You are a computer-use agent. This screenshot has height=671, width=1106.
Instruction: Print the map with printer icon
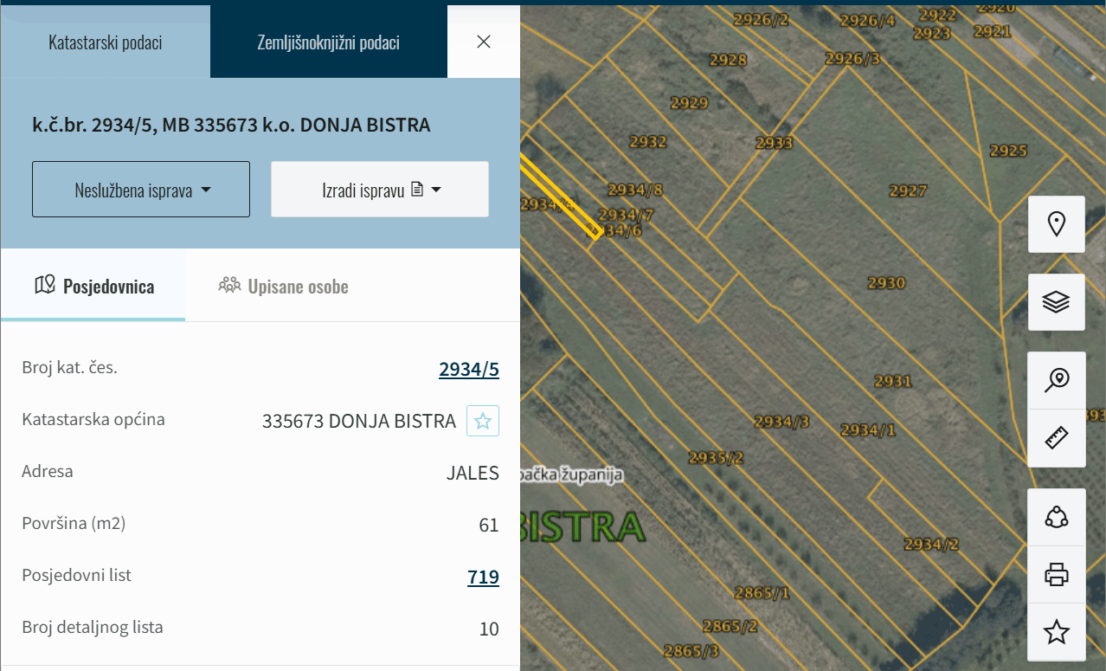[1056, 574]
